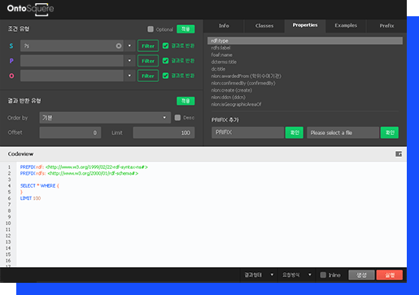Clear the ?s subject input field
419x295 pixels.
pyautogui.click(x=119, y=46)
